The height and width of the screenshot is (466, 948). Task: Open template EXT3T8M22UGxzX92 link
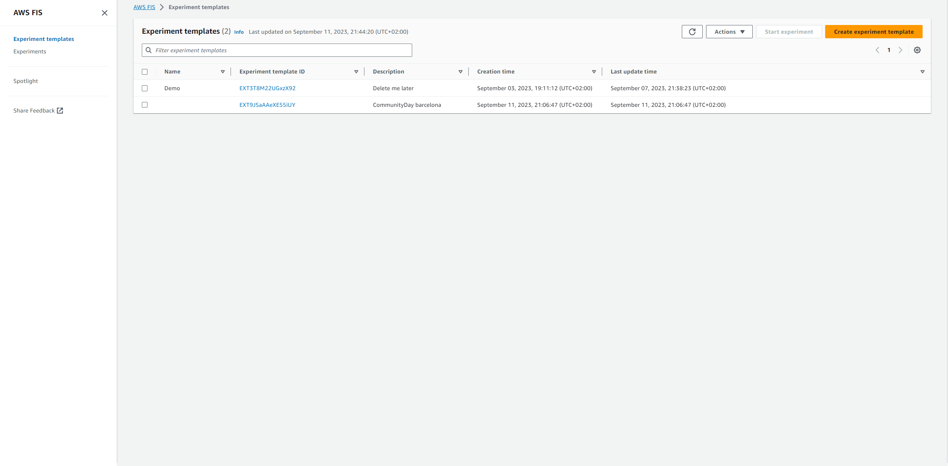[267, 88]
